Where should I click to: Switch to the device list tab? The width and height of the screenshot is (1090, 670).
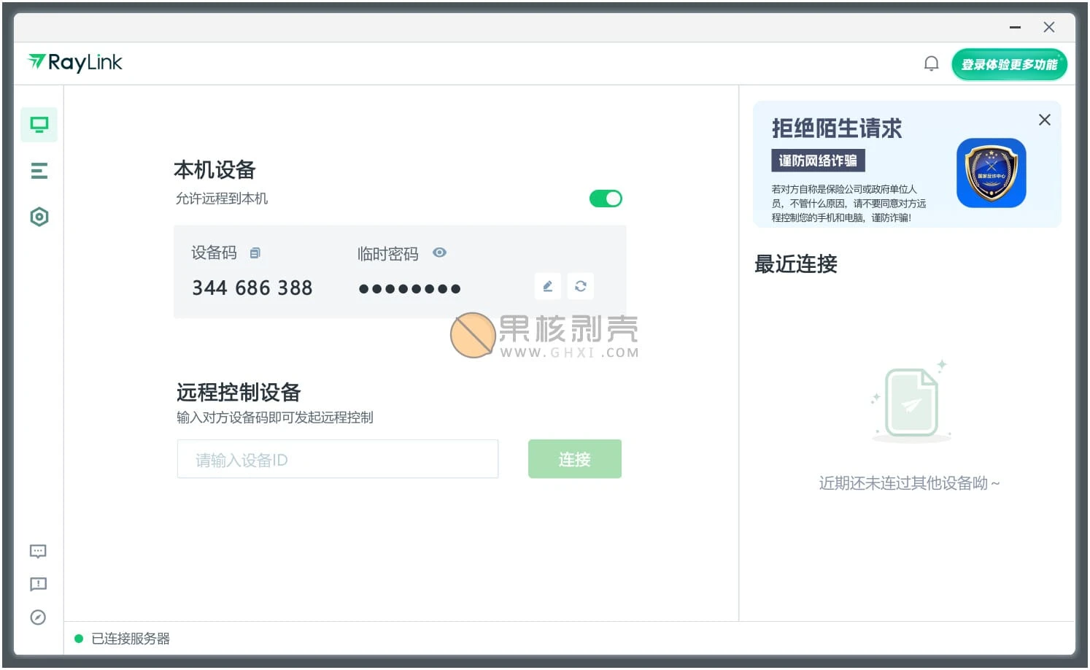(x=38, y=170)
